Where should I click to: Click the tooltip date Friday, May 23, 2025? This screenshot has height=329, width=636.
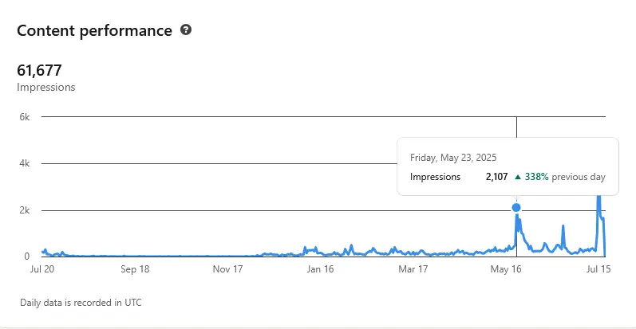pos(453,158)
